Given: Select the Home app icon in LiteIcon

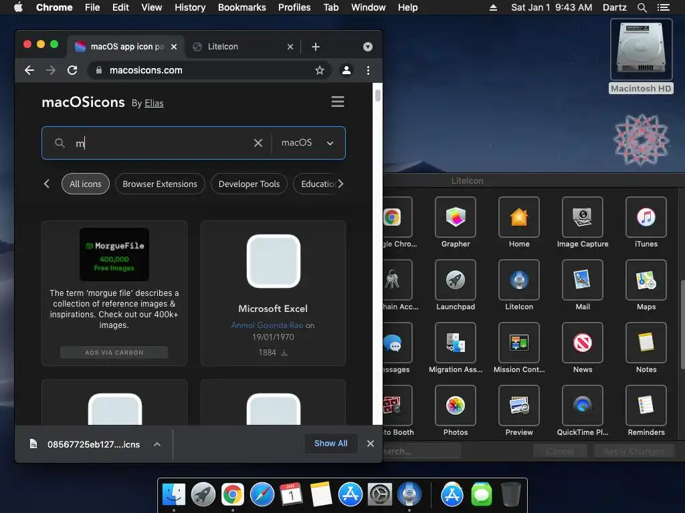Looking at the screenshot, I should coord(519,217).
